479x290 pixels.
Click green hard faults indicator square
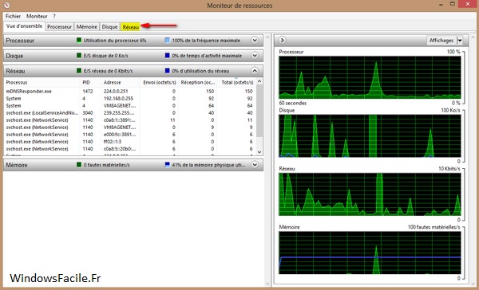click(x=79, y=165)
